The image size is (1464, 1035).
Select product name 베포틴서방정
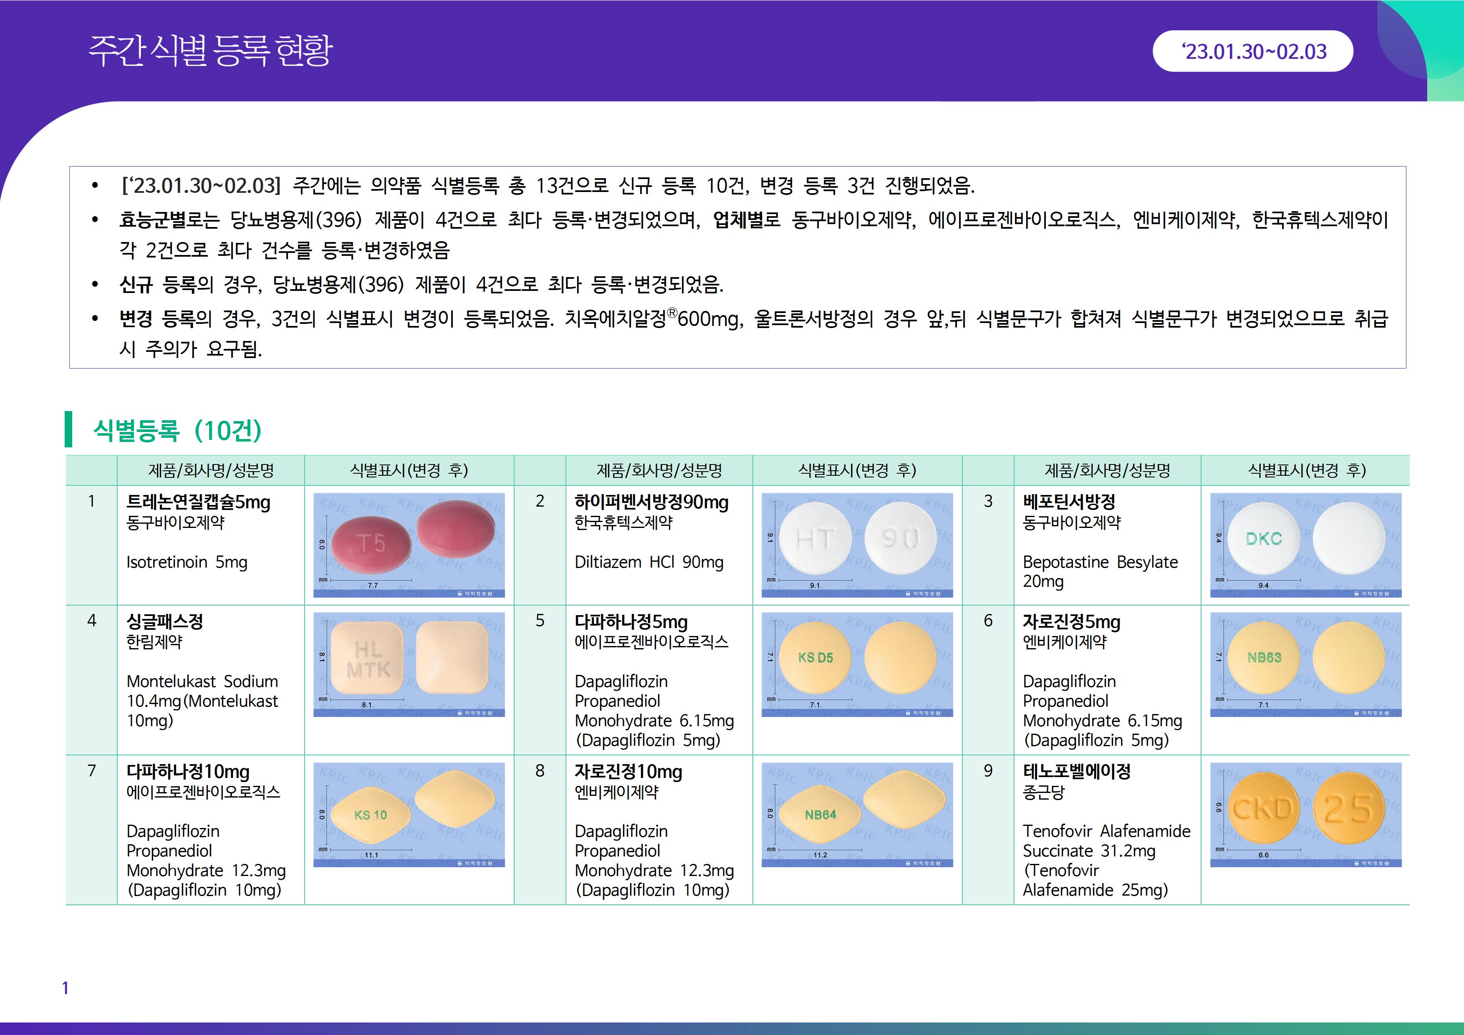pyautogui.click(x=1069, y=502)
